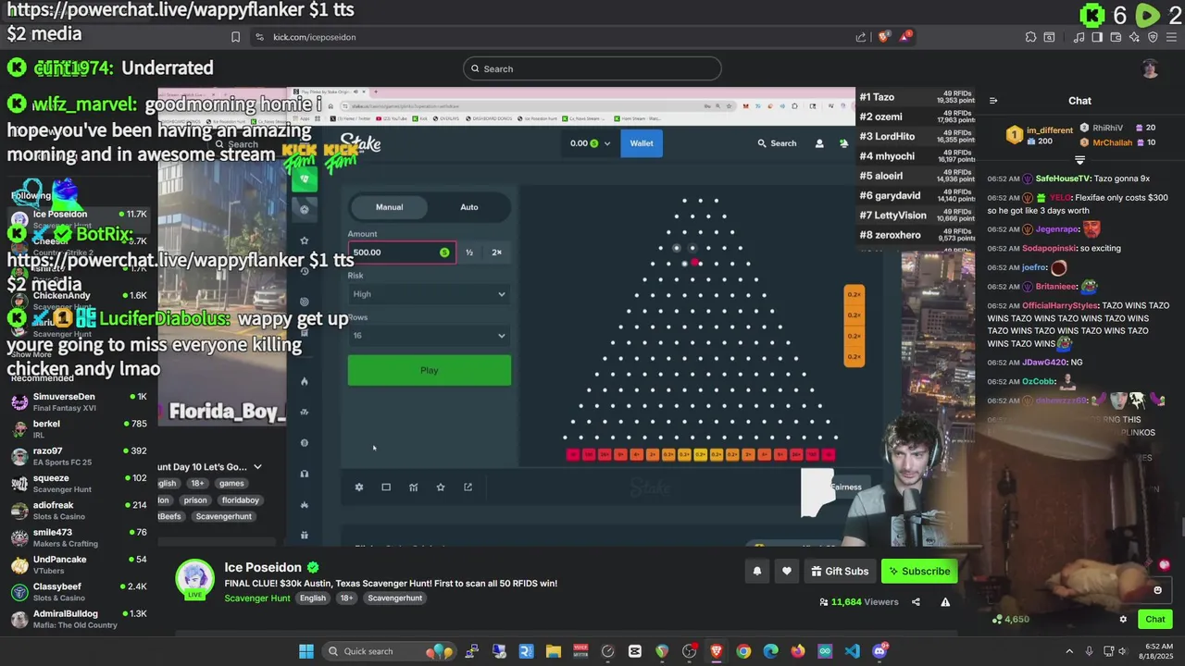Open the Brave Wallet icon

pos(1116,37)
